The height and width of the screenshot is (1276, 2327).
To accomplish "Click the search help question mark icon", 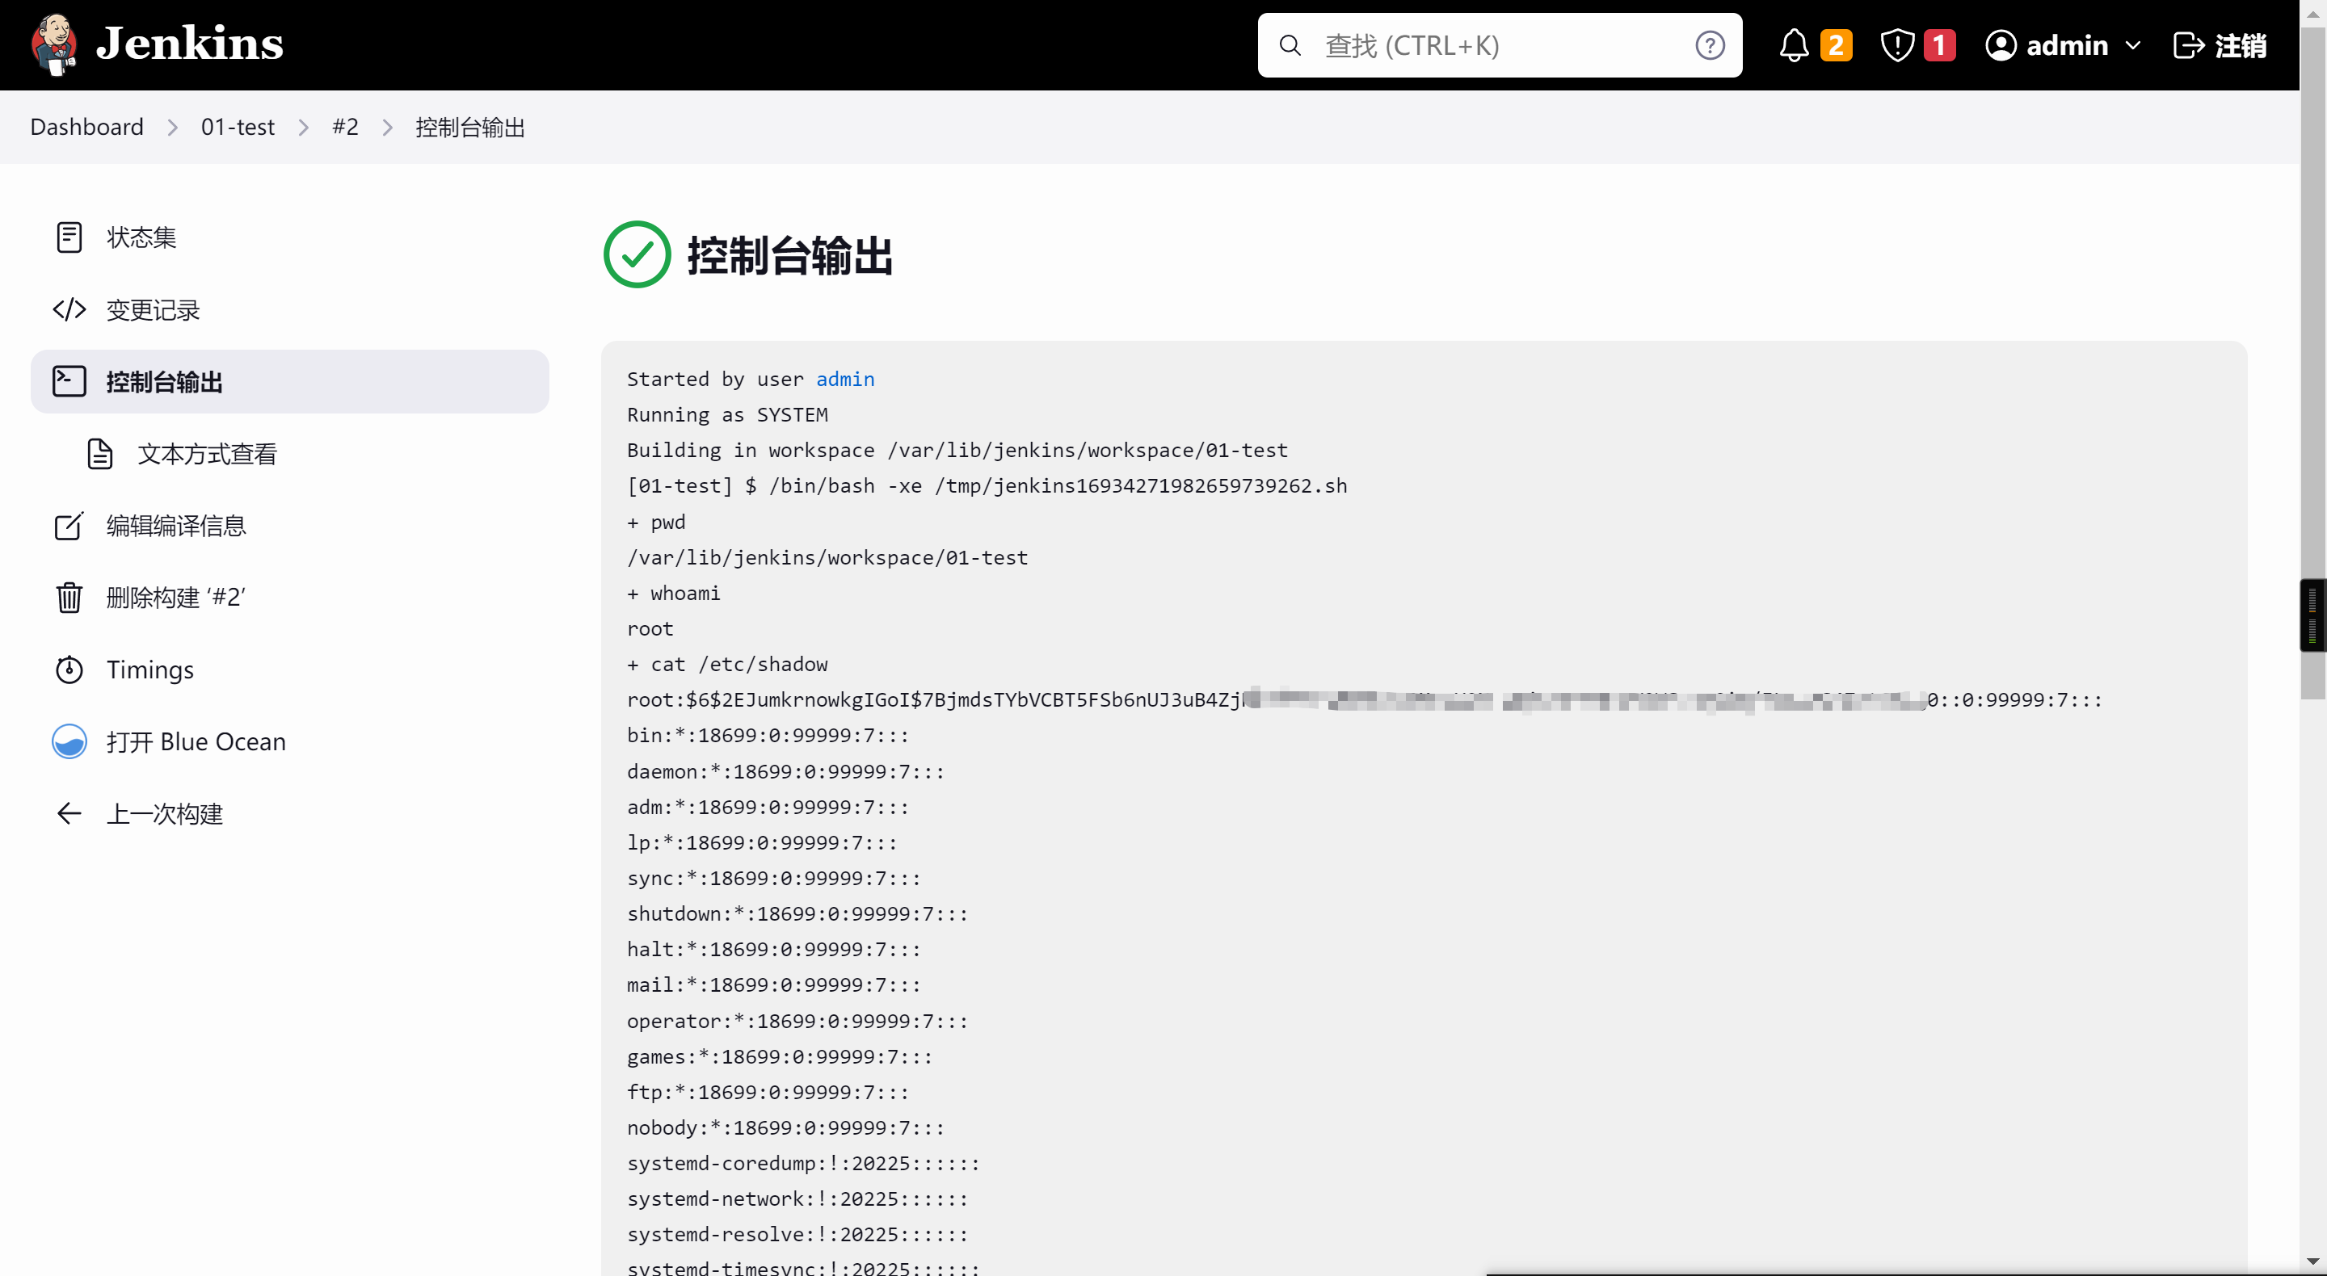I will (1709, 45).
